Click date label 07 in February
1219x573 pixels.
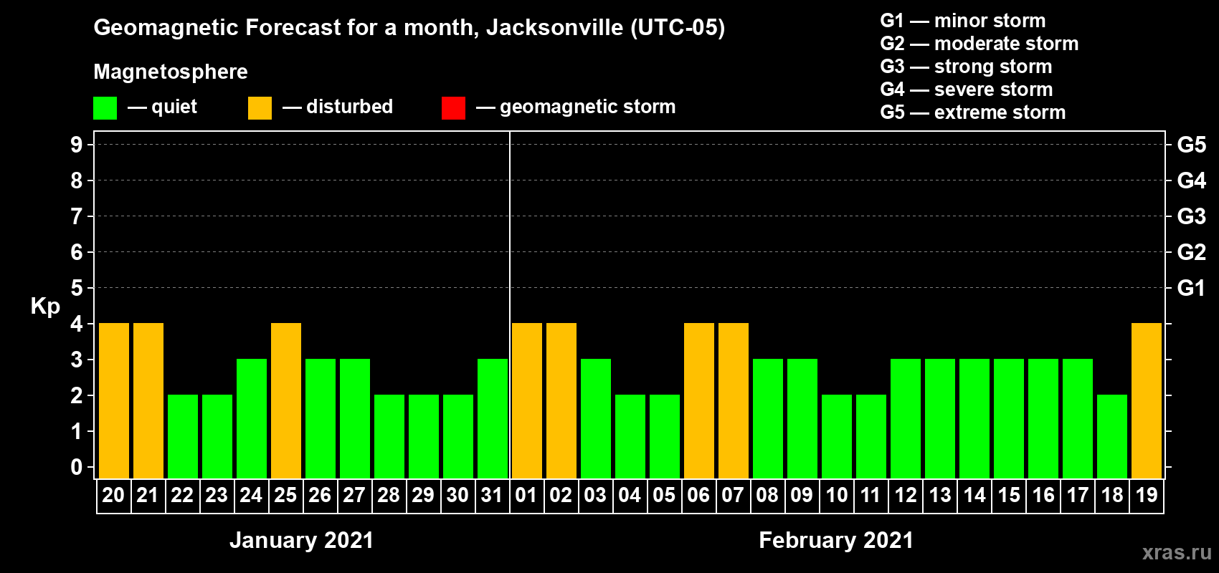(733, 496)
